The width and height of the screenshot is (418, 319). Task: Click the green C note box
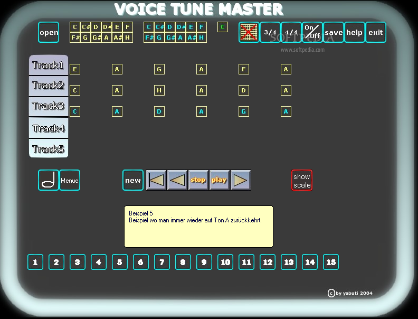point(223,27)
